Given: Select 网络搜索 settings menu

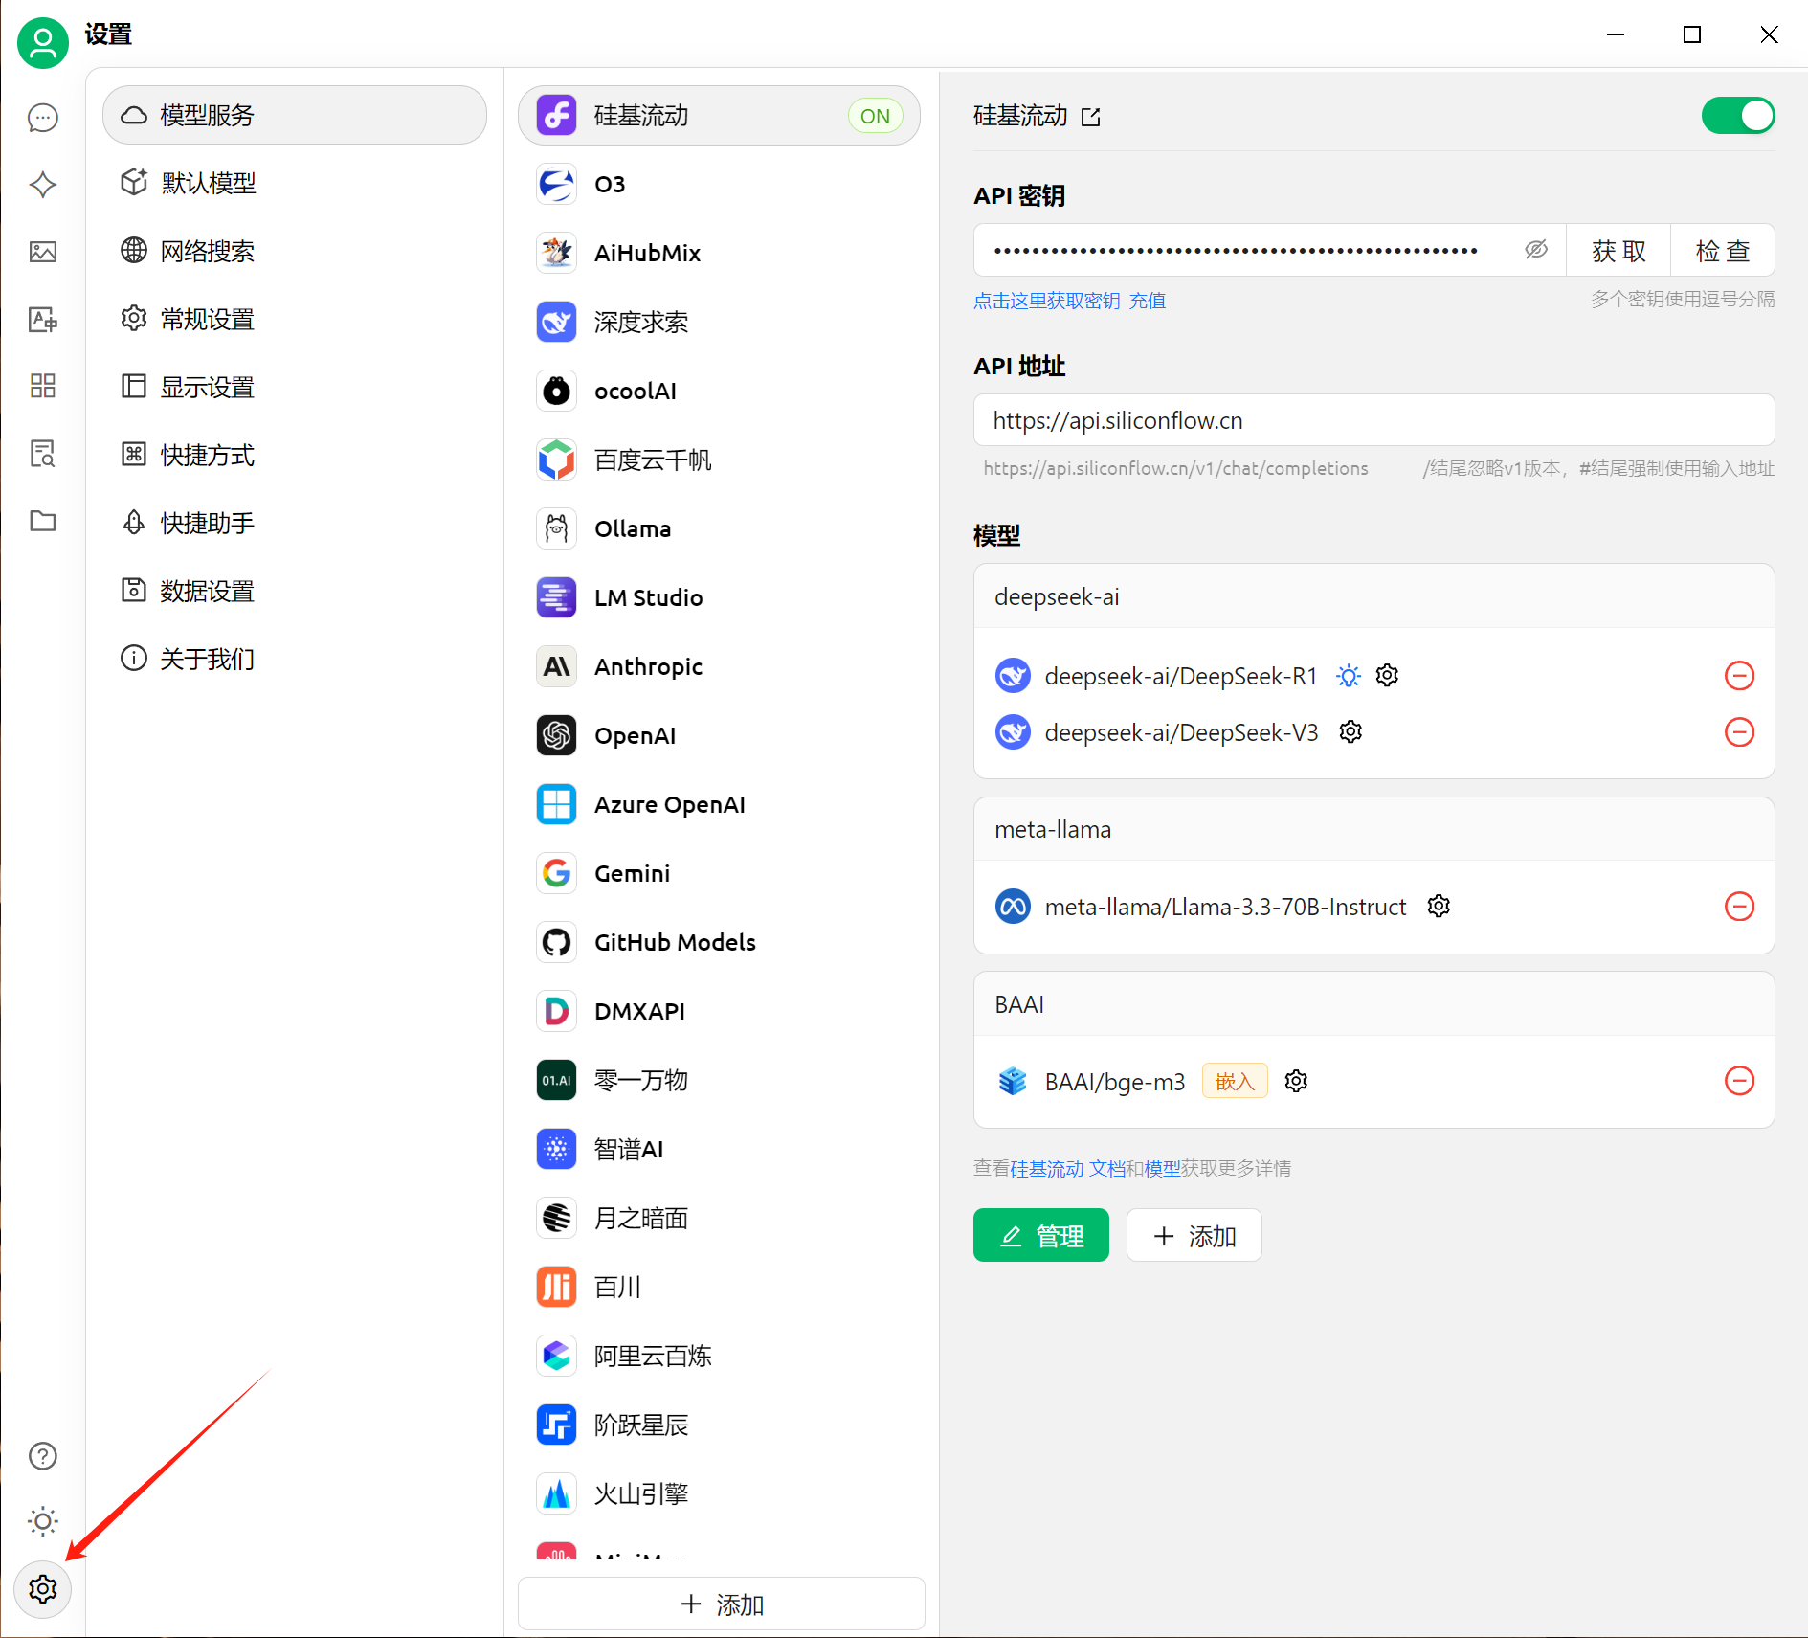Looking at the screenshot, I should point(295,251).
